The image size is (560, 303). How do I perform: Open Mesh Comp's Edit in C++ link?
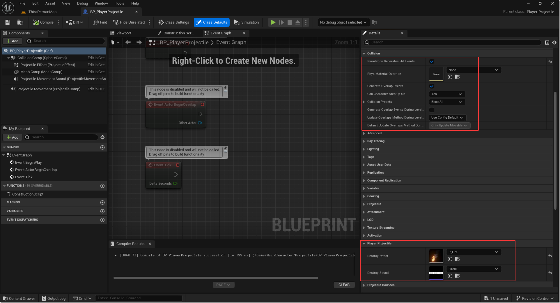(96, 72)
